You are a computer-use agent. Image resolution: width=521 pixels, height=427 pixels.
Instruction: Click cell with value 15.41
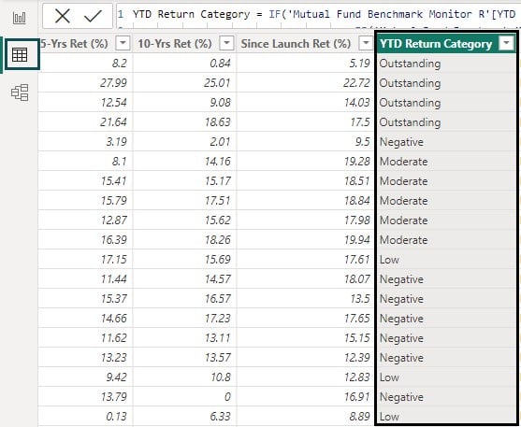coord(85,181)
